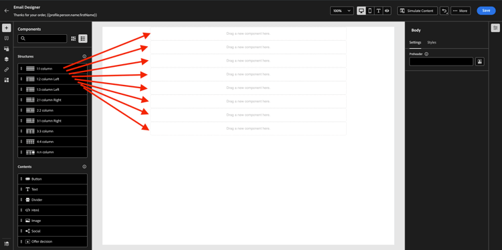Click the Preheader input field

(x=441, y=61)
